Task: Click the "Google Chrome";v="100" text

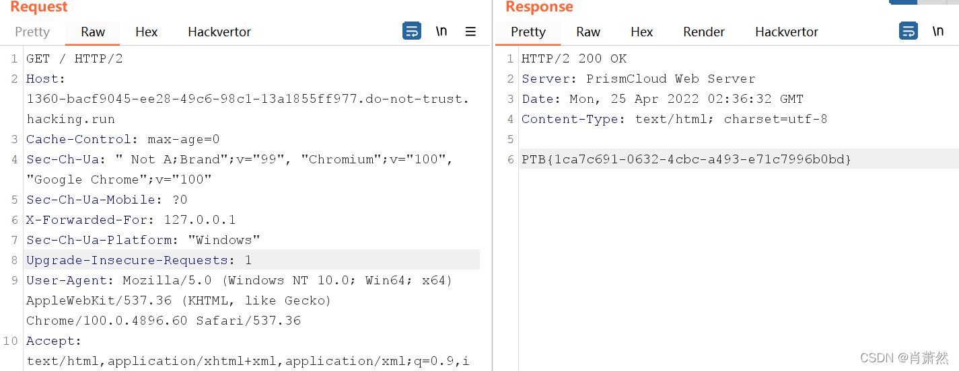Action: point(119,179)
